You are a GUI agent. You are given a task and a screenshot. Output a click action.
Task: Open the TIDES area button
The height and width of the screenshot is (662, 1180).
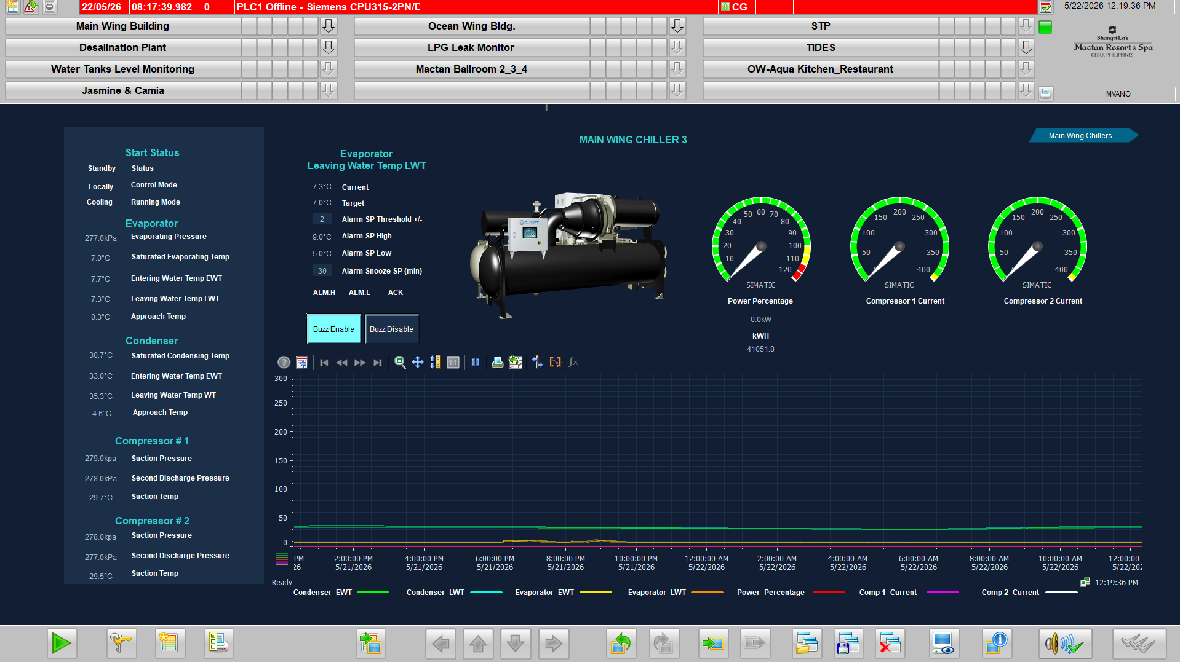(x=821, y=47)
